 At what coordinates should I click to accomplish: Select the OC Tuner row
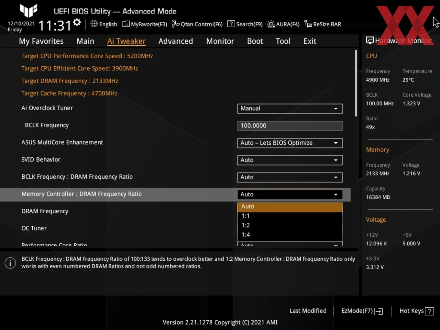[175, 228]
